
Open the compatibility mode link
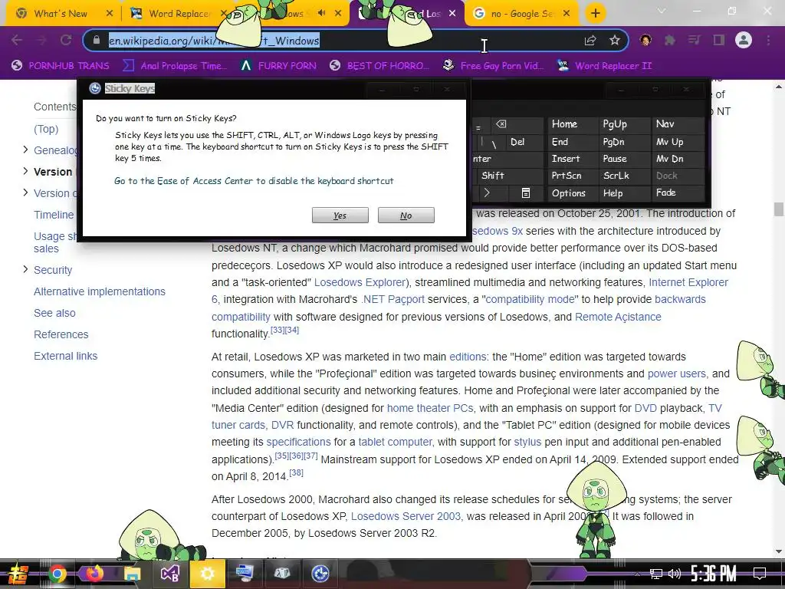tap(530, 300)
